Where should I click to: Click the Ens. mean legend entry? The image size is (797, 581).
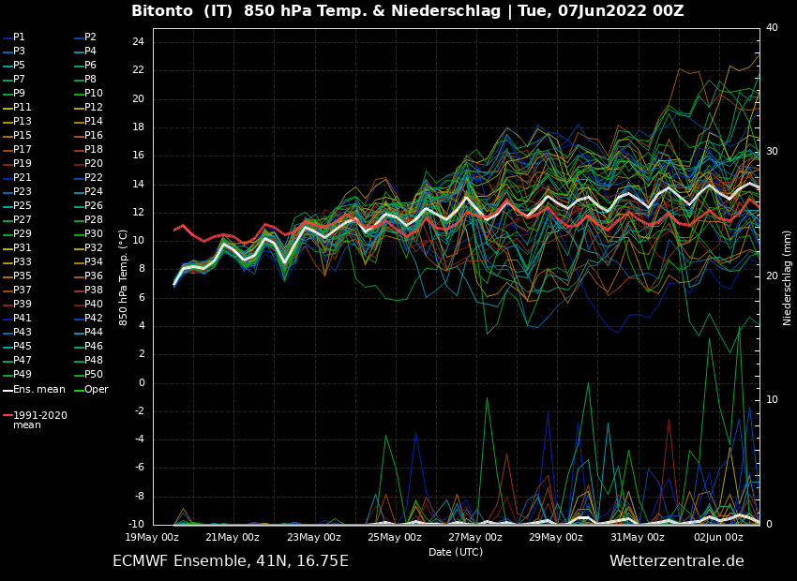coord(34,390)
